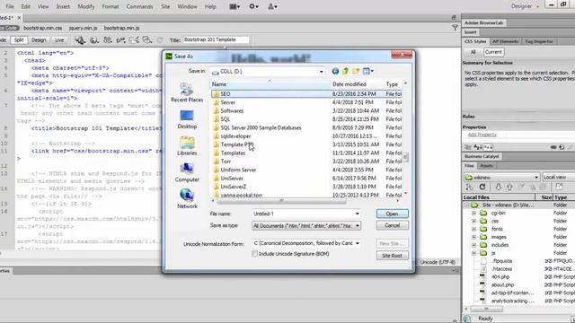This screenshot has width=575, height=323.
Task: Click the refresh icon in Files panel
Action: tap(482, 188)
